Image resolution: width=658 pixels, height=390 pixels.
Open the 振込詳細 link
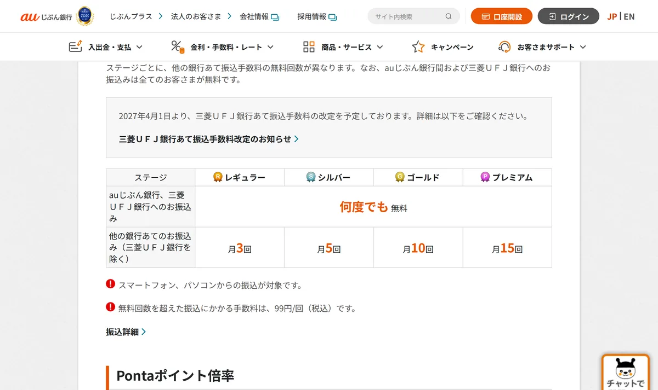[x=122, y=331]
